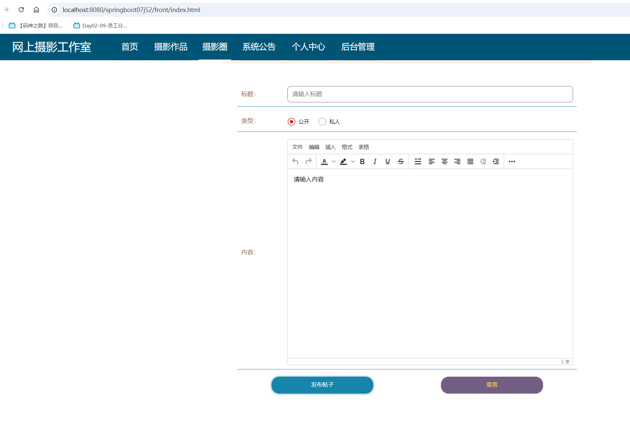
Task: Select the 私人 radio button
Action: pyautogui.click(x=322, y=121)
